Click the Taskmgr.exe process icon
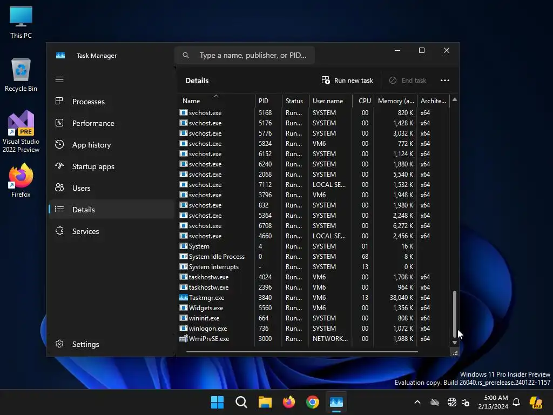 coord(184,298)
